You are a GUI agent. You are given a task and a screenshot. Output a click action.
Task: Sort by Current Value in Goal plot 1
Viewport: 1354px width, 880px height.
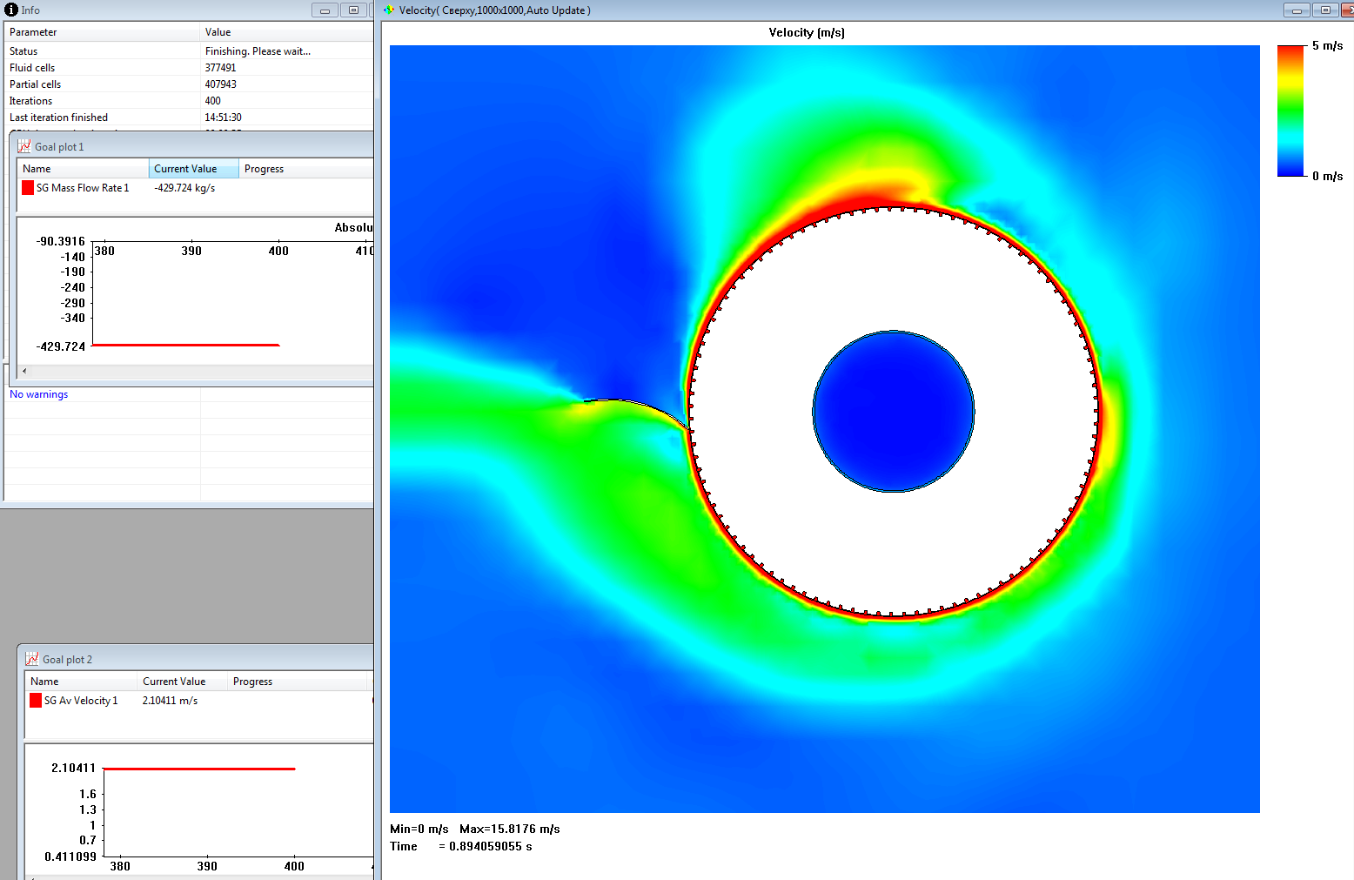point(193,169)
